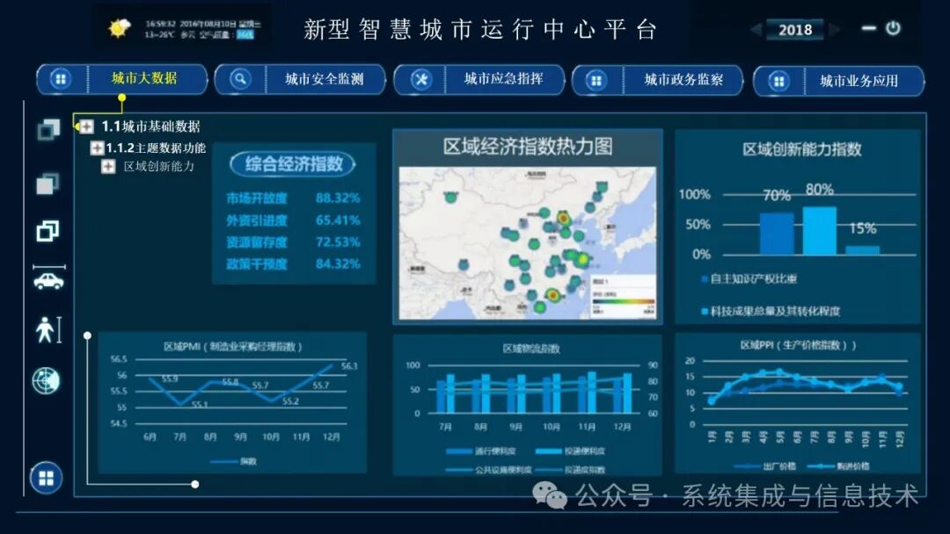950x534 pixels.
Task: Click the 综合经济指数 button
Action: click(293, 164)
